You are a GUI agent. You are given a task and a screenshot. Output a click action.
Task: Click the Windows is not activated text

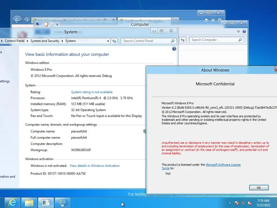[49, 166]
